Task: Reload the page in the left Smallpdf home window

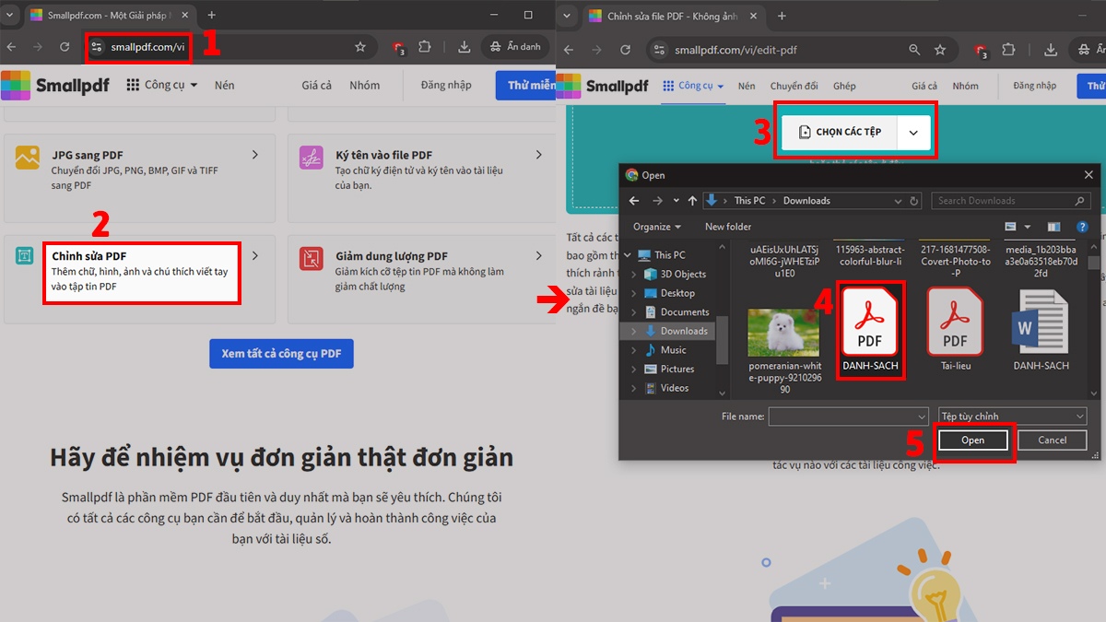Action: (x=65, y=47)
